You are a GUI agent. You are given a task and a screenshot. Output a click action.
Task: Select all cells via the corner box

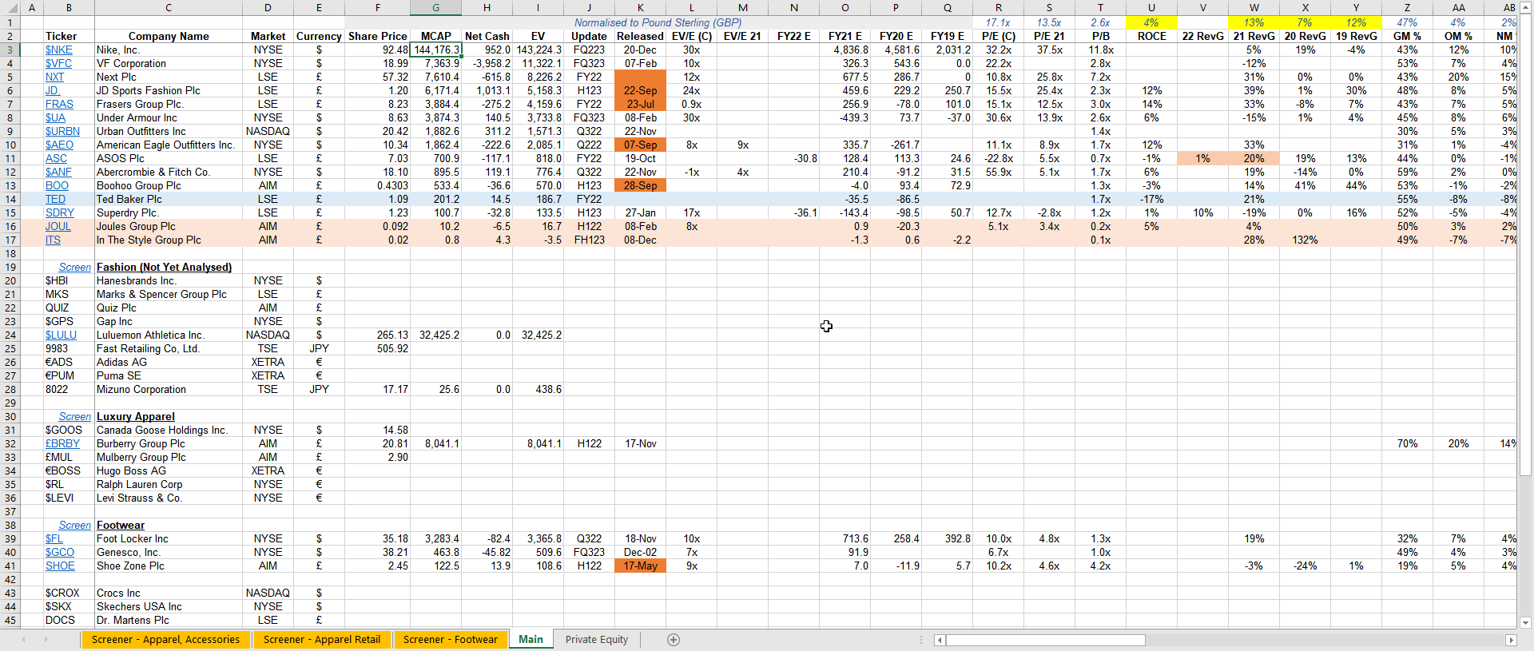point(10,8)
